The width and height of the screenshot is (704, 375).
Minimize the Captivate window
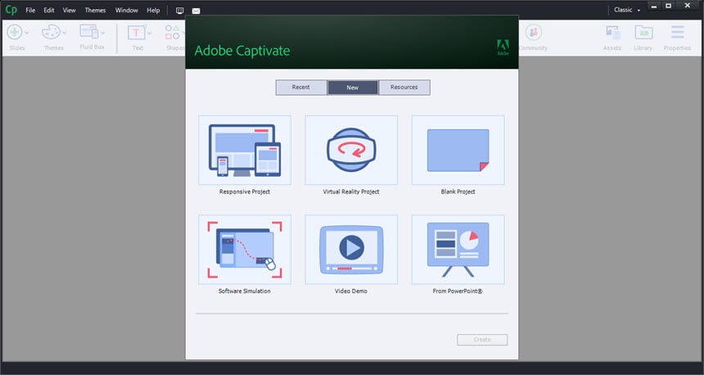(654, 6)
